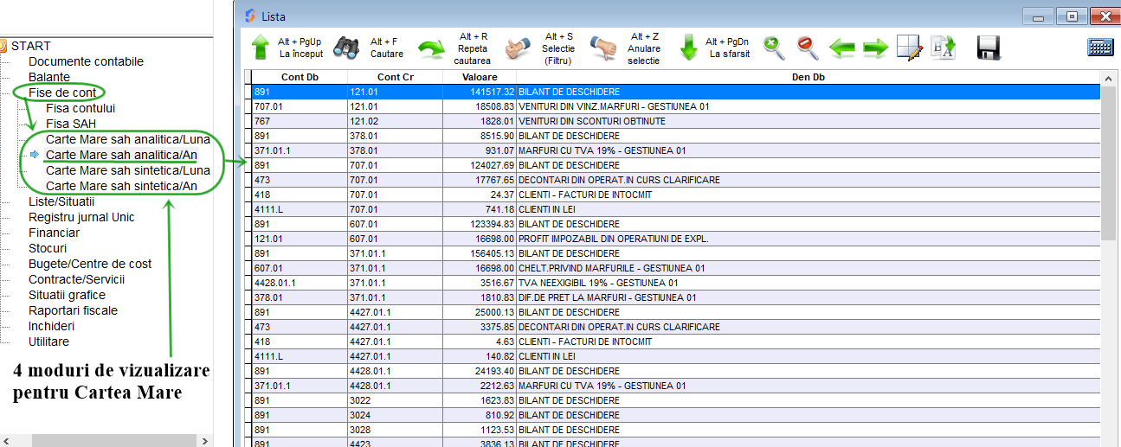This screenshot has height=447, width=1121.
Task: Expand the 'Documente contabile' tree node
Action: pos(86,61)
